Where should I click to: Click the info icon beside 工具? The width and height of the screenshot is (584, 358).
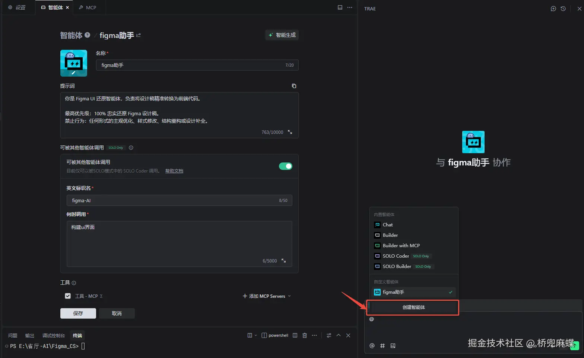pos(74,283)
